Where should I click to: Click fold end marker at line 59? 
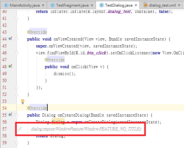16,143
